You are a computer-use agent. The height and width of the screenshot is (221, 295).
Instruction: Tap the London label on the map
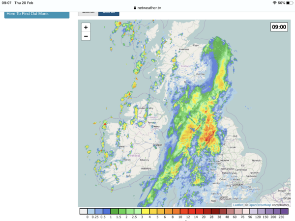(x=238, y=185)
